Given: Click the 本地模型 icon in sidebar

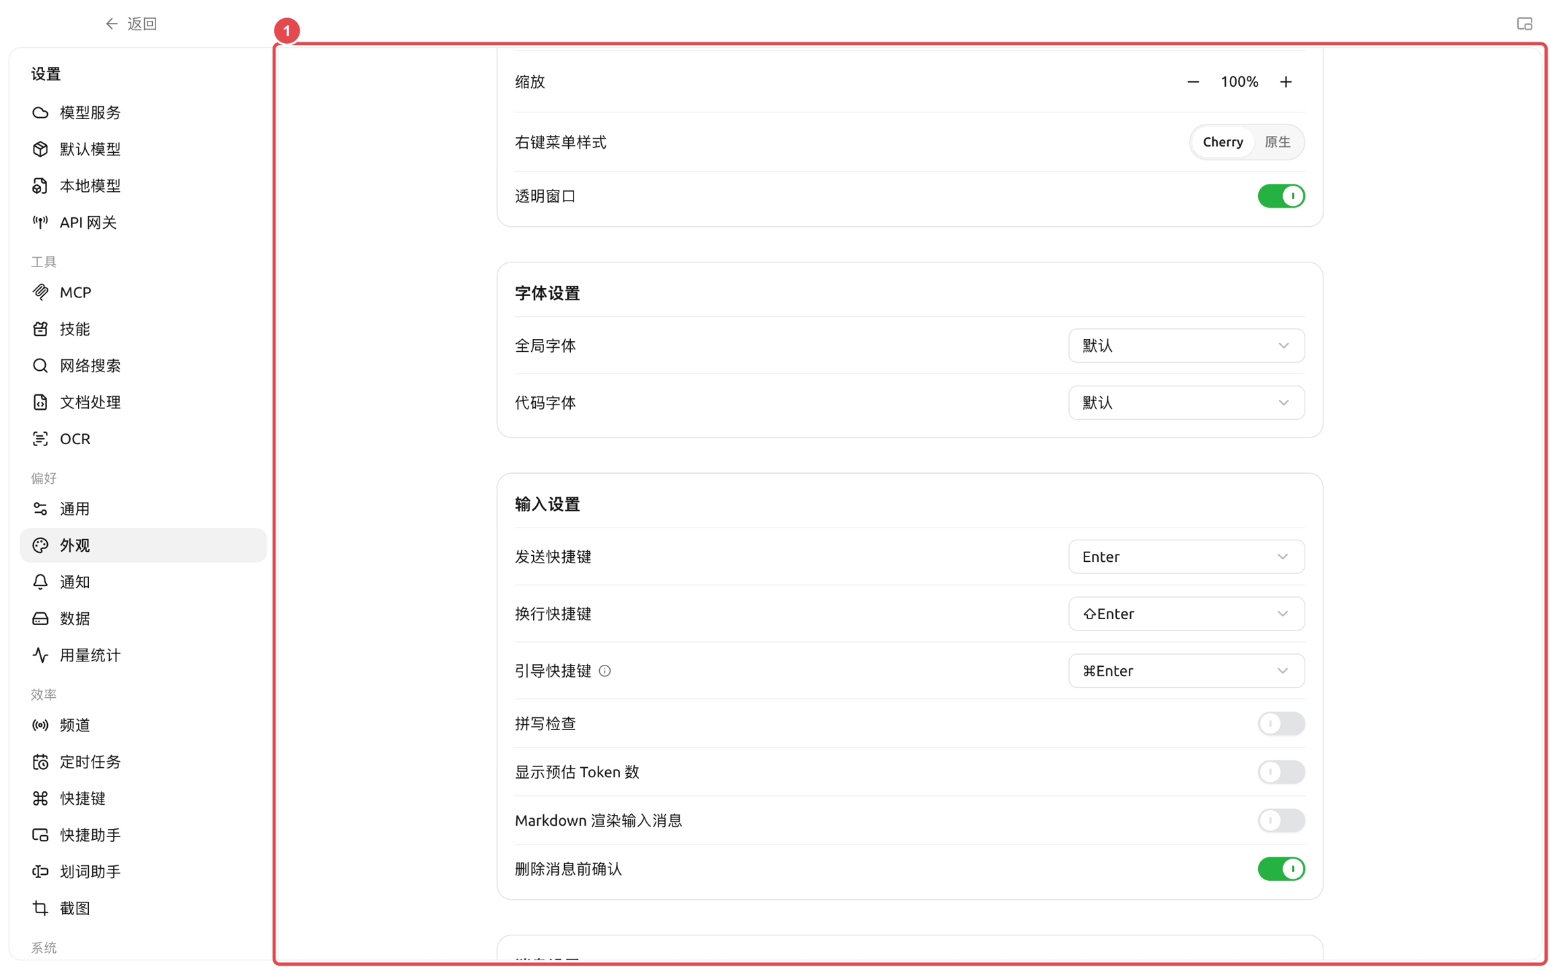Looking at the screenshot, I should pos(40,186).
